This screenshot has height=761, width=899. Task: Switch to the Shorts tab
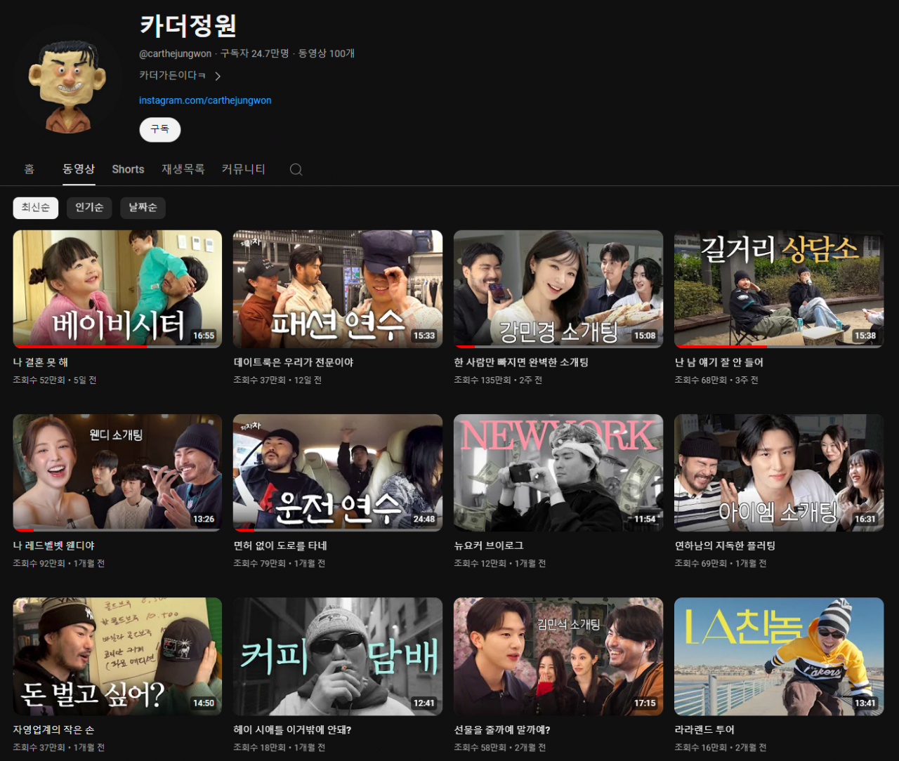pyautogui.click(x=128, y=169)
